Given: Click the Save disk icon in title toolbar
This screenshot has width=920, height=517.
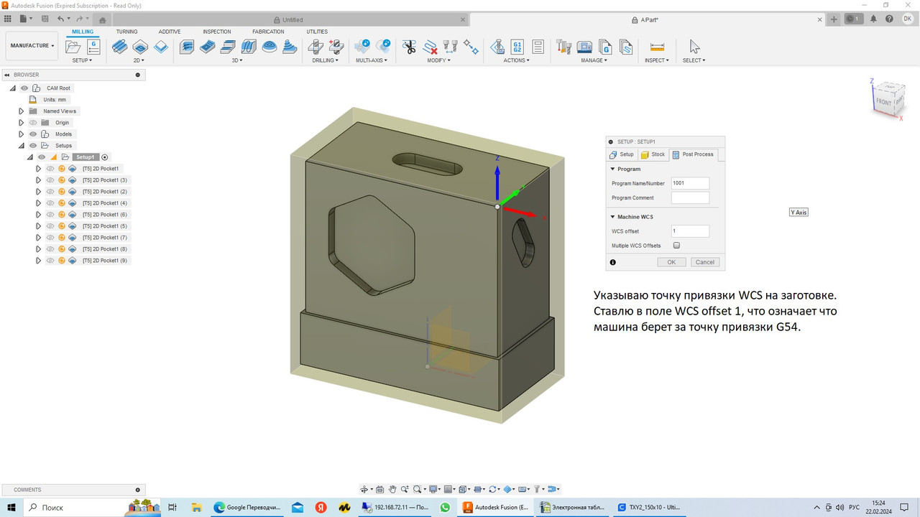Looking at the screenshot, I should point(45,19).
